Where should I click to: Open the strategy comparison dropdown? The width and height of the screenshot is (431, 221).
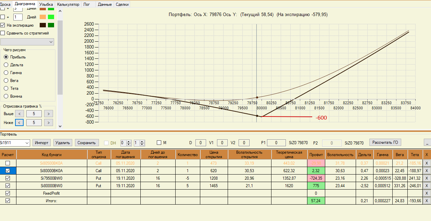tap(27, 42)
